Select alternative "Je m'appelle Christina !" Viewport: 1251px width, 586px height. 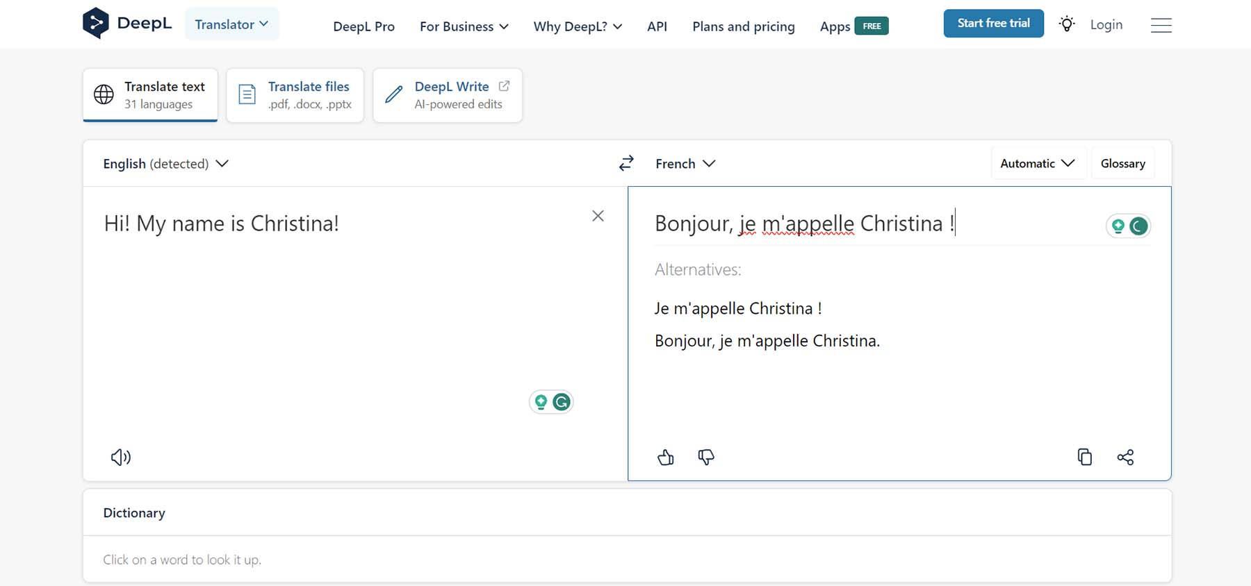point(738,308)
